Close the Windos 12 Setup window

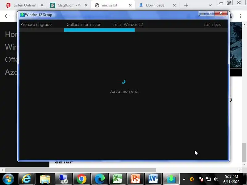tap(221, 14)
